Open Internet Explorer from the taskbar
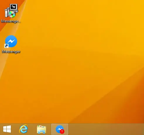 pyautogui.click(x=23, y=129)
